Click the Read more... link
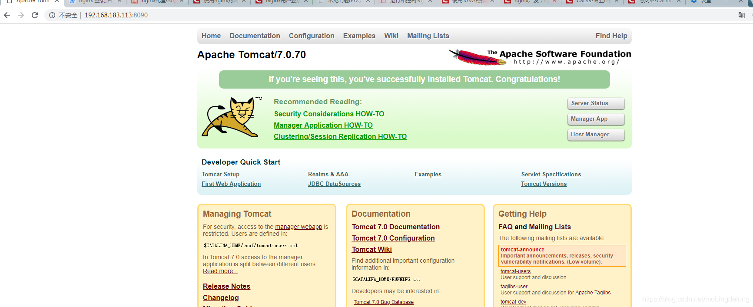 click(x=220, y=271)
